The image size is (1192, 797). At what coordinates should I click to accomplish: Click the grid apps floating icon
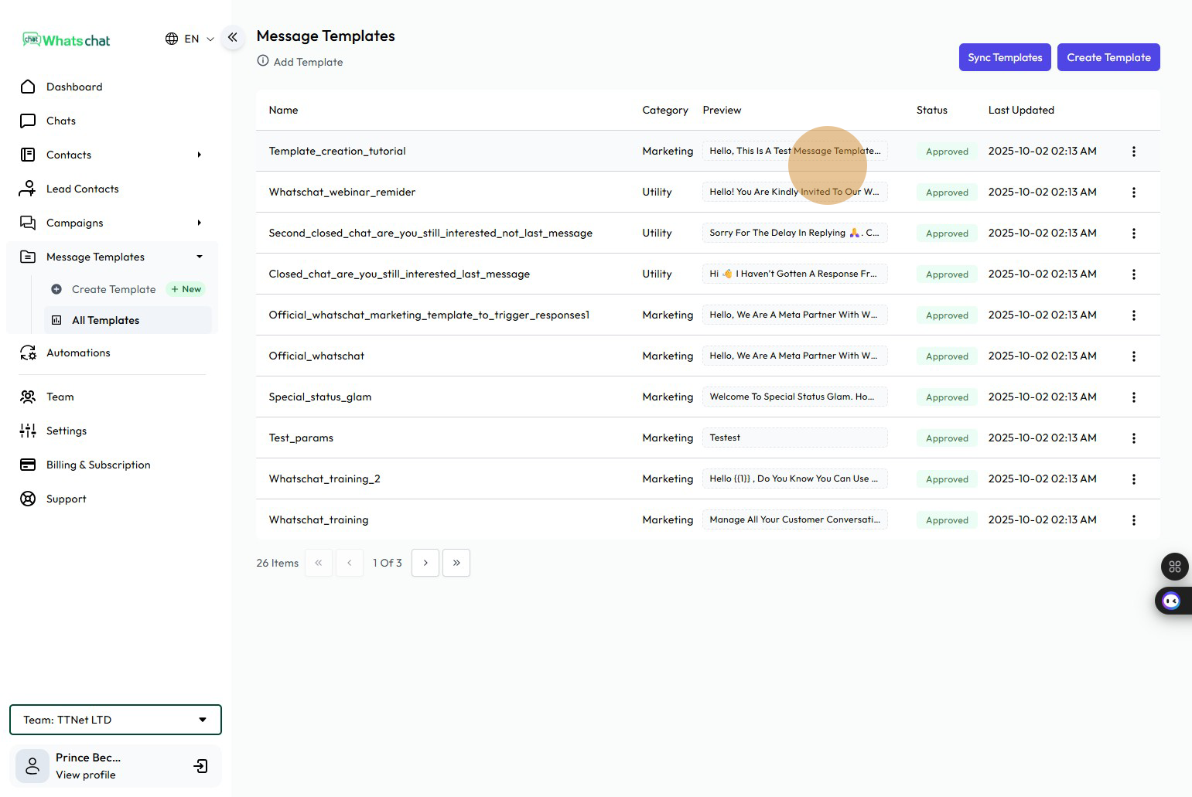pyautogui.click(x=1174, y=567)
